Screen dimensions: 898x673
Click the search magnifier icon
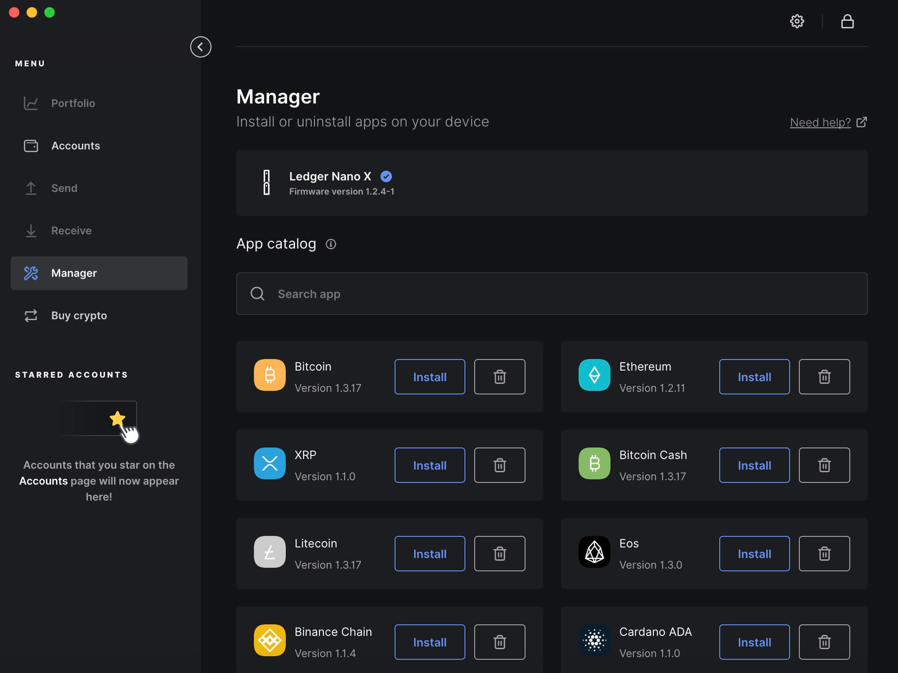(257, 294)
